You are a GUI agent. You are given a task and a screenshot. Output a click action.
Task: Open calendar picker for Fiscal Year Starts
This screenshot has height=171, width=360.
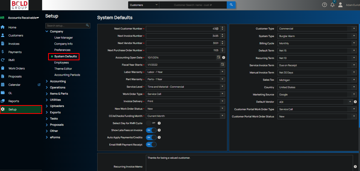[222, 65]
